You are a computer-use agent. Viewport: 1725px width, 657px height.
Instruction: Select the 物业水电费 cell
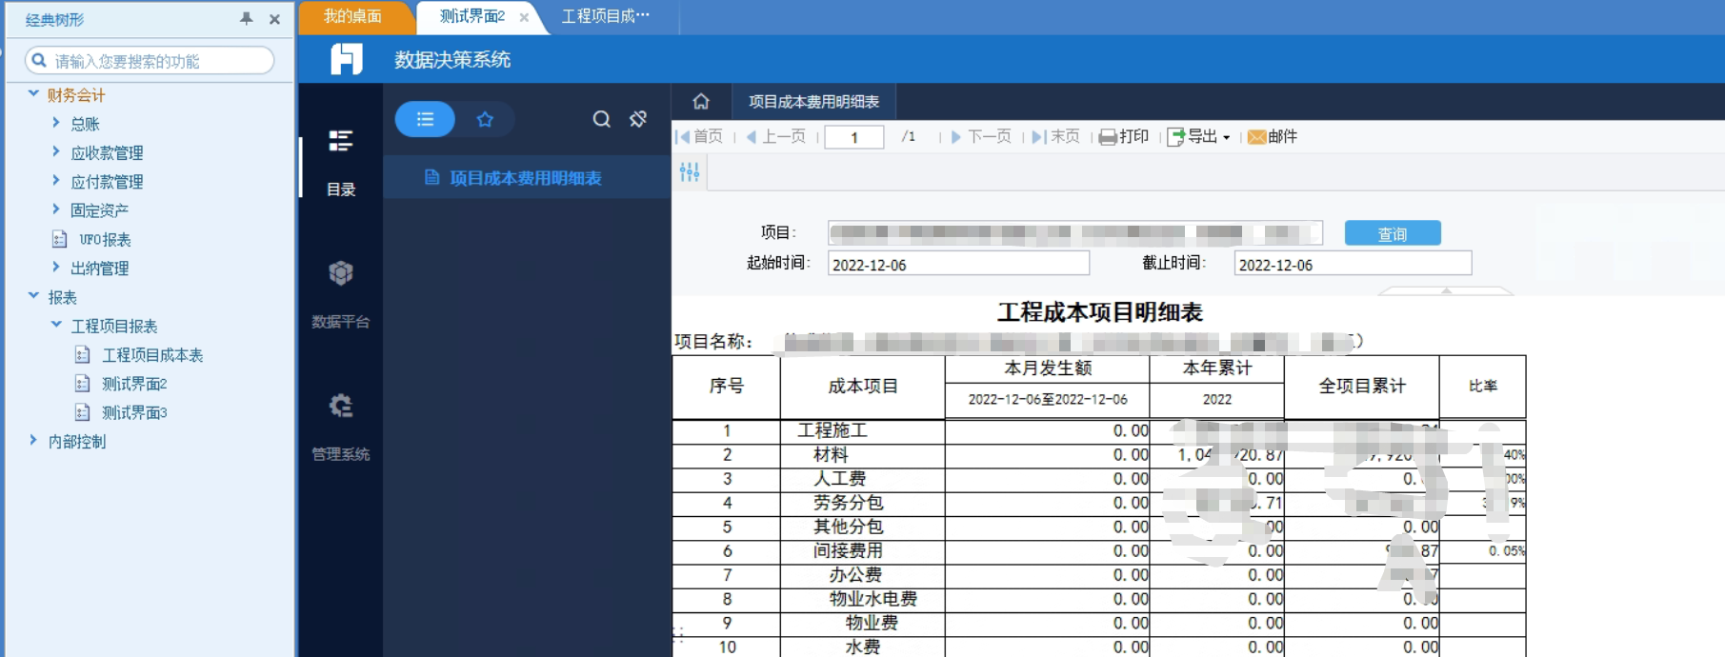[863, 599]
